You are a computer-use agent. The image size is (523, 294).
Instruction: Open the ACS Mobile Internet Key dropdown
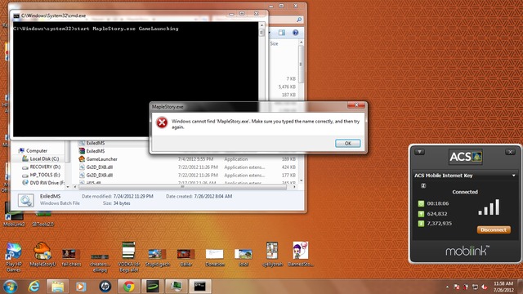click(514, 176)
